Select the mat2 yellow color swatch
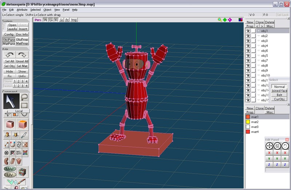291x190 pixels. point(248,122)
